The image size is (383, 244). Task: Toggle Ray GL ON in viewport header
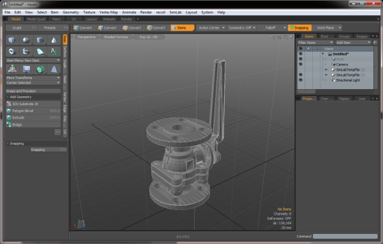149,37
